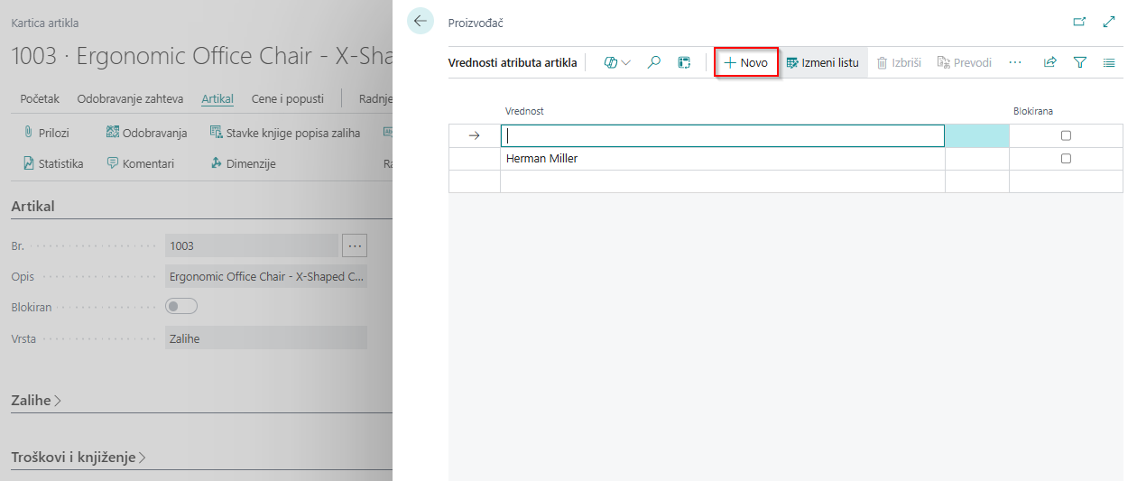Open the search magnifier icon
1137x481 pixels.
tap(654, 62)
